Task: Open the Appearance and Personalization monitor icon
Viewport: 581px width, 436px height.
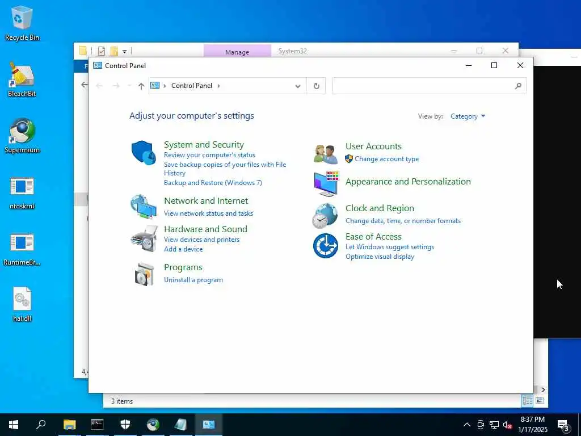Action: pos(326,184)
